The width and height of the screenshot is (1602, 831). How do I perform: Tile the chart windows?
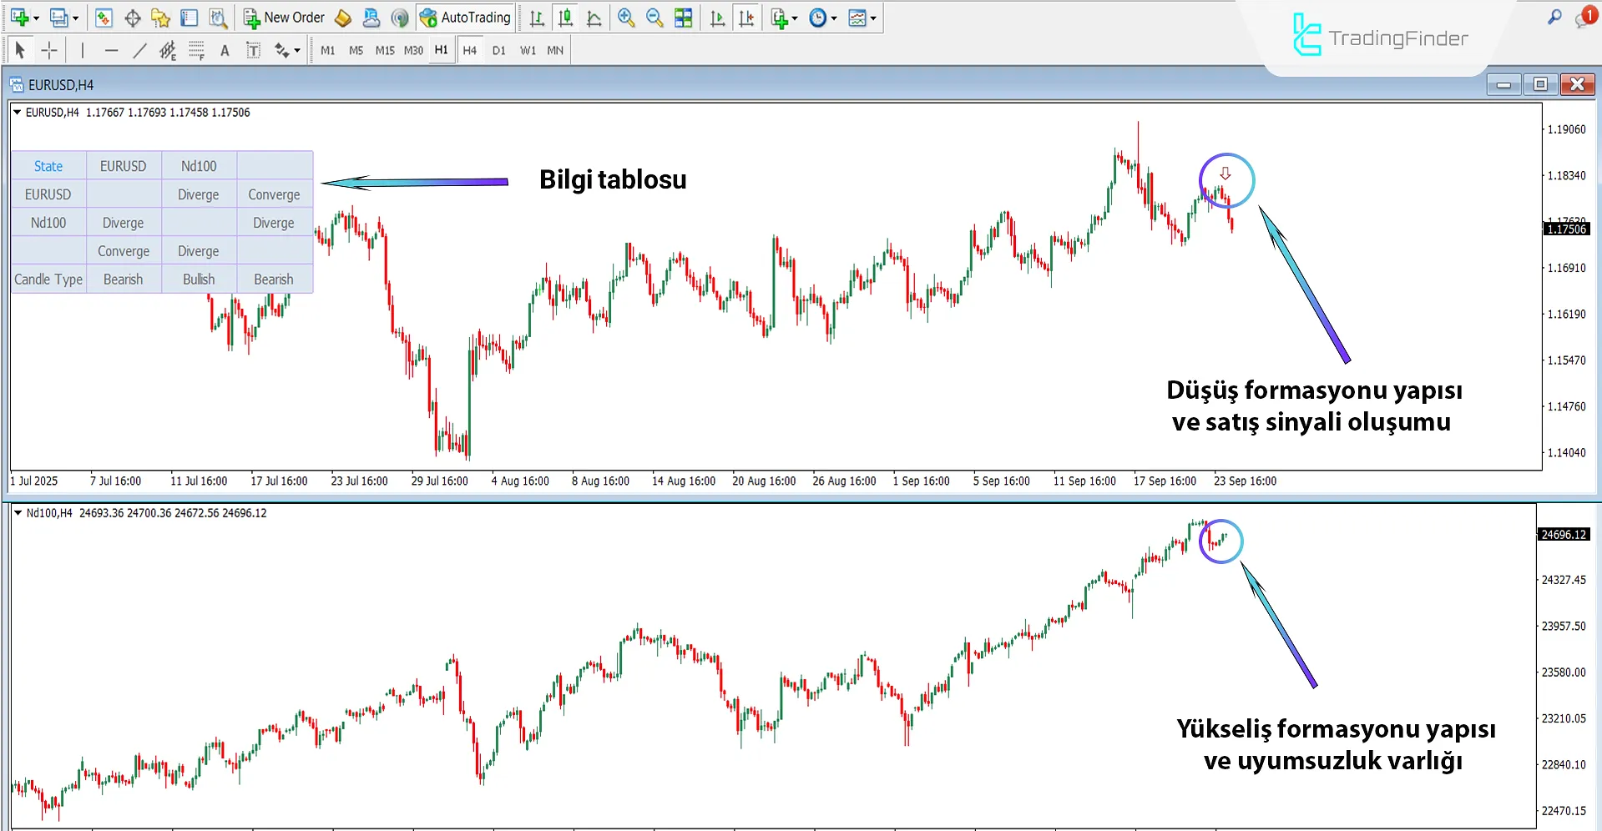684,17
